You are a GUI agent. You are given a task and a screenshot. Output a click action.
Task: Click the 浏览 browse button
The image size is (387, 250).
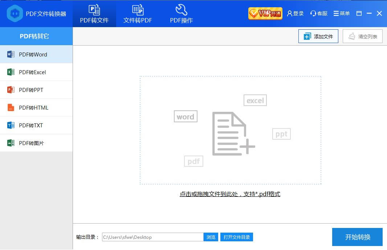[211, 237]
